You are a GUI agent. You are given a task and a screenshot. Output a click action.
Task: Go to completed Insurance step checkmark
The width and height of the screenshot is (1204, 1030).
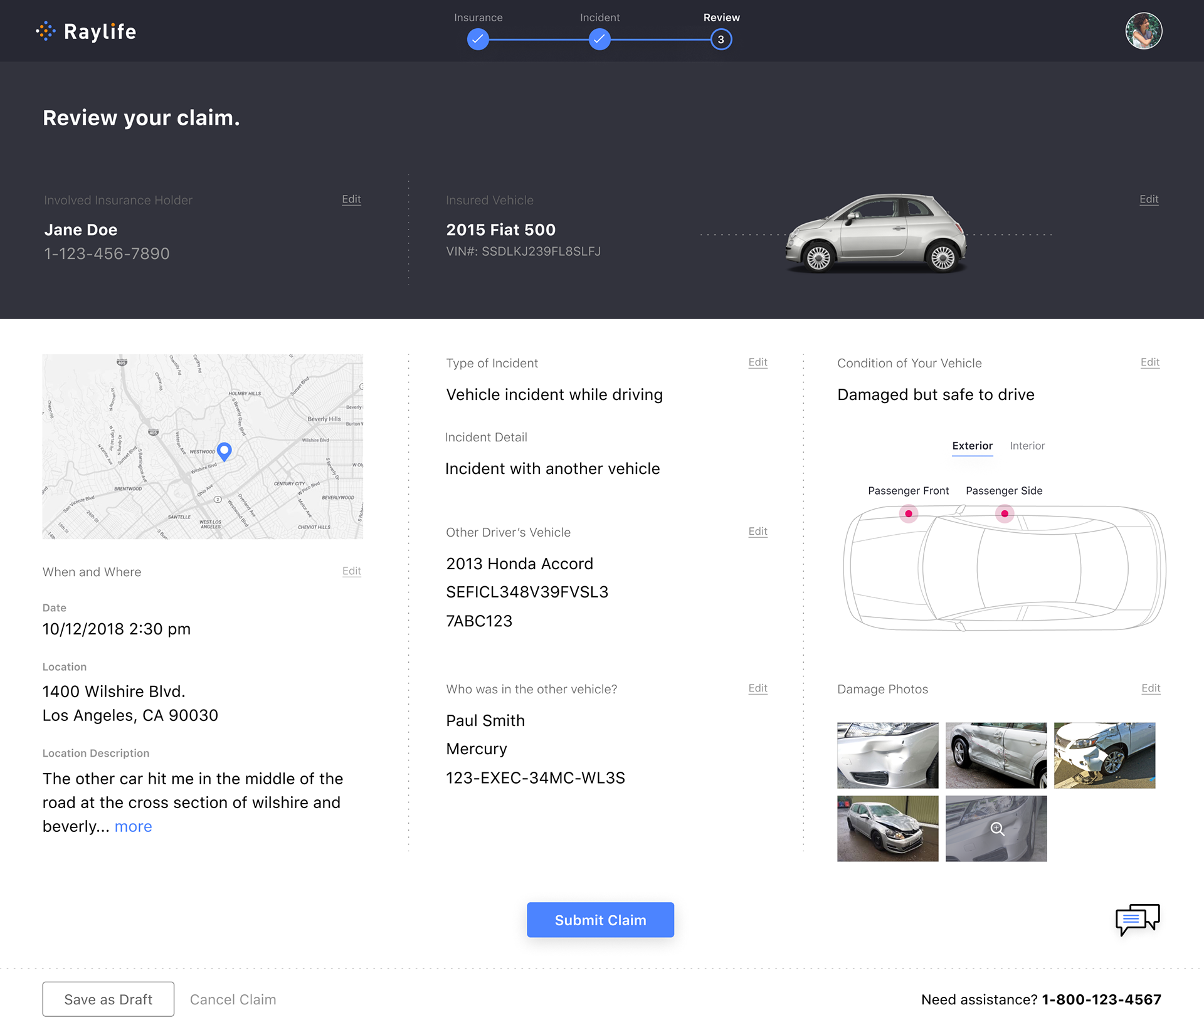(478, 39)
